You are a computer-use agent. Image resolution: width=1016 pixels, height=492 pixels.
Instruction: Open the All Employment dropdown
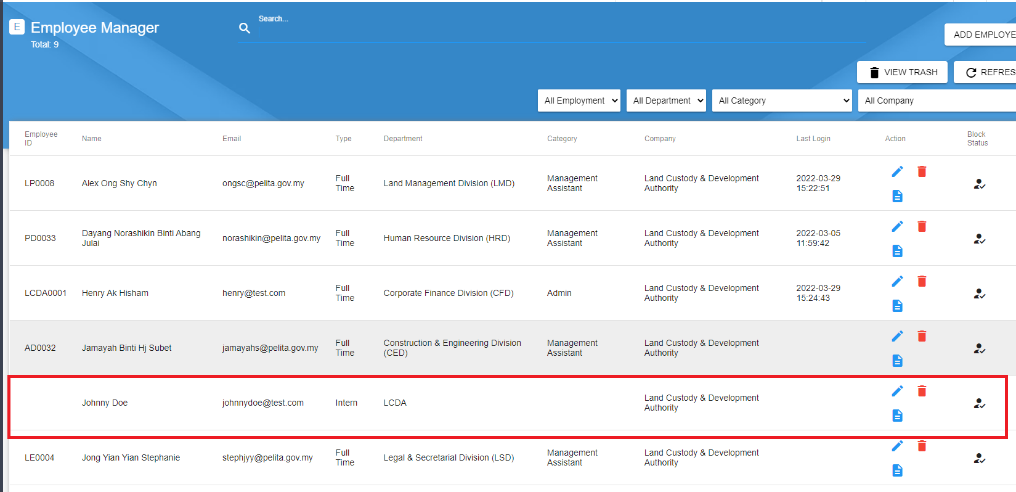pos(579,100)
